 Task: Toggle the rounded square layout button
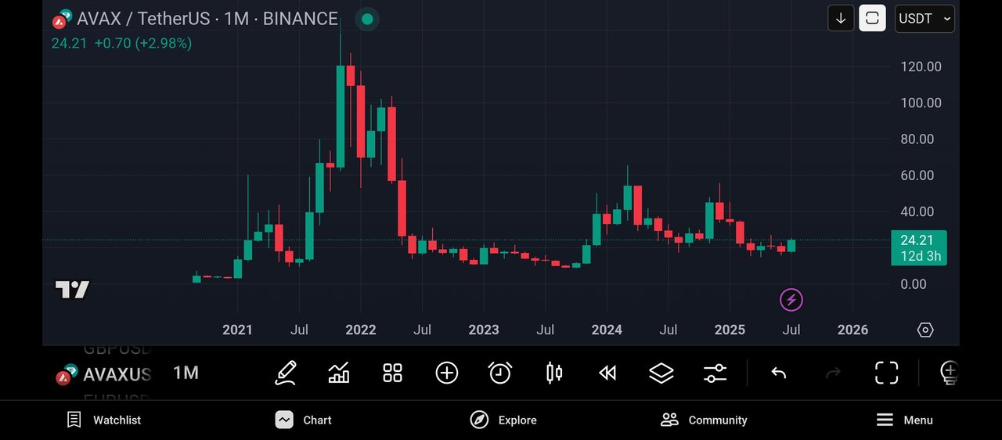coord(872,18)
